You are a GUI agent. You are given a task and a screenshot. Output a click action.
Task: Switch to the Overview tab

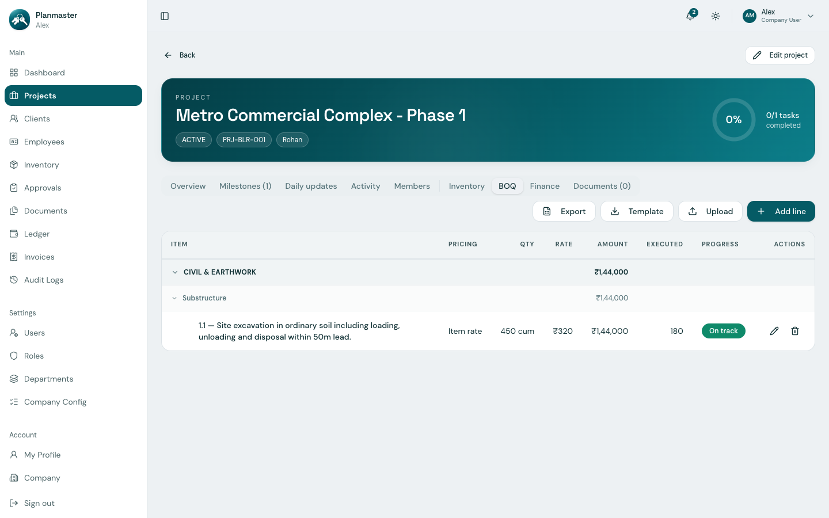[x=188, y=186]
